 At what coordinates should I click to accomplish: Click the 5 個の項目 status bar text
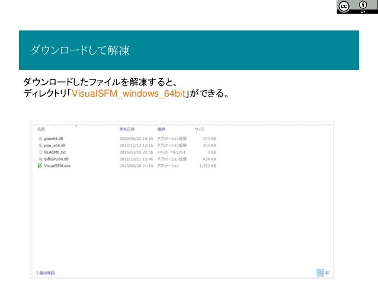(x=46, y=273)
